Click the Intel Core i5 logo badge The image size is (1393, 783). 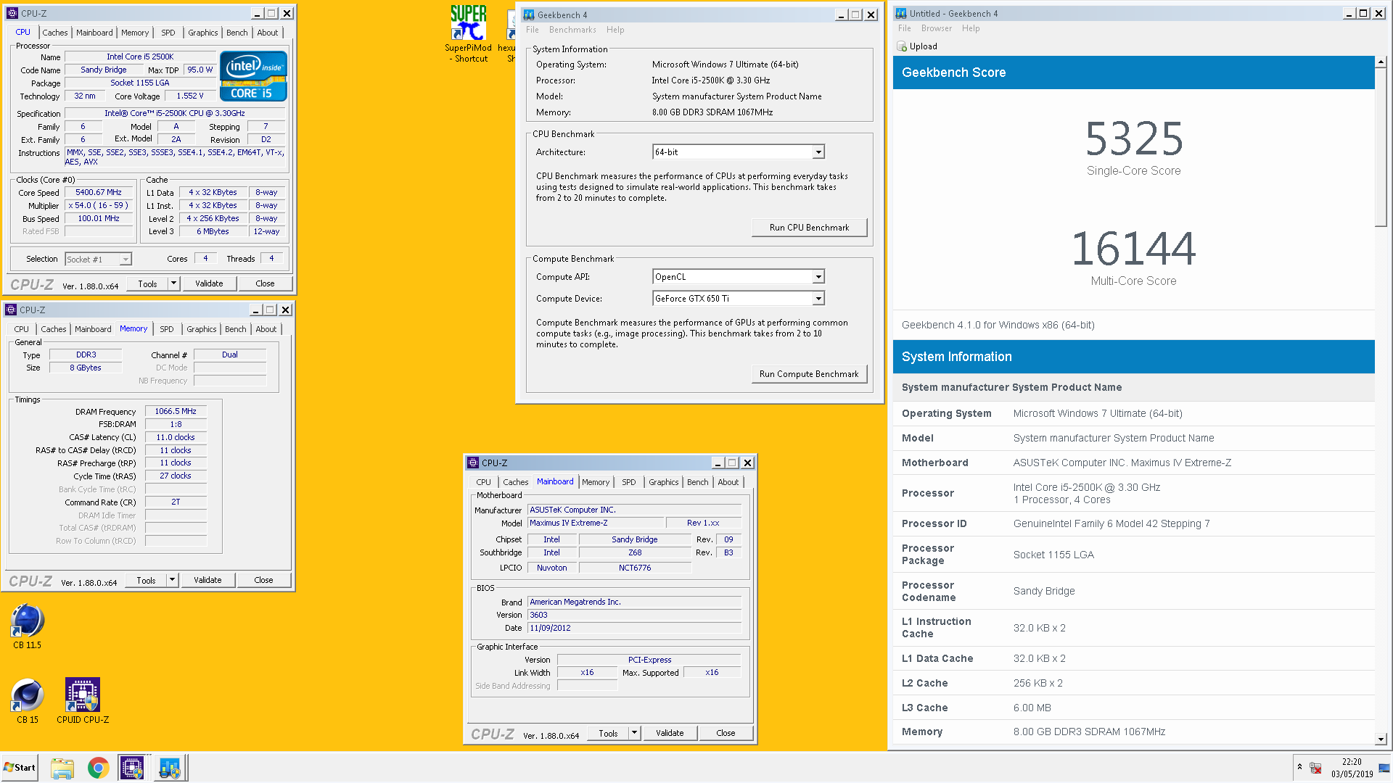(253, 75)
